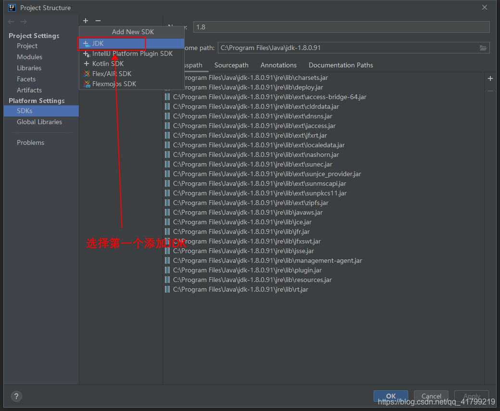Choose JDK from the Add New SDK menu
This screenshot has width=500, height=411.
pos(132,43)
